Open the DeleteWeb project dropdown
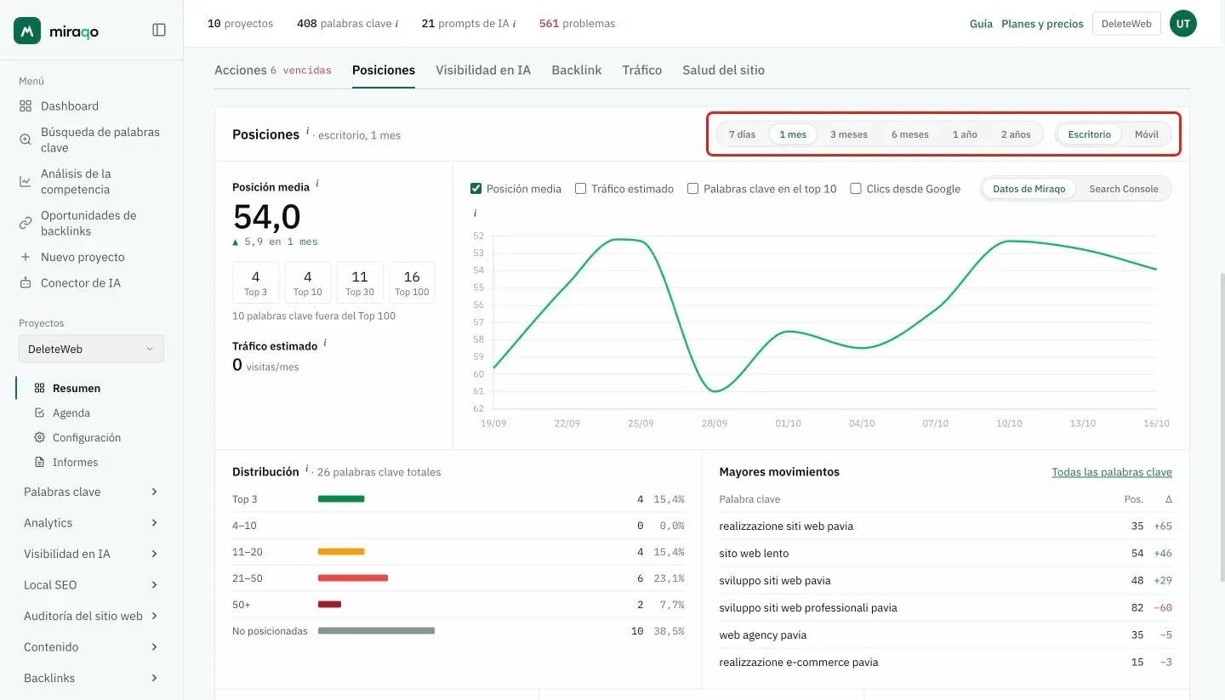1225x700 pixels. pos(91,349)
